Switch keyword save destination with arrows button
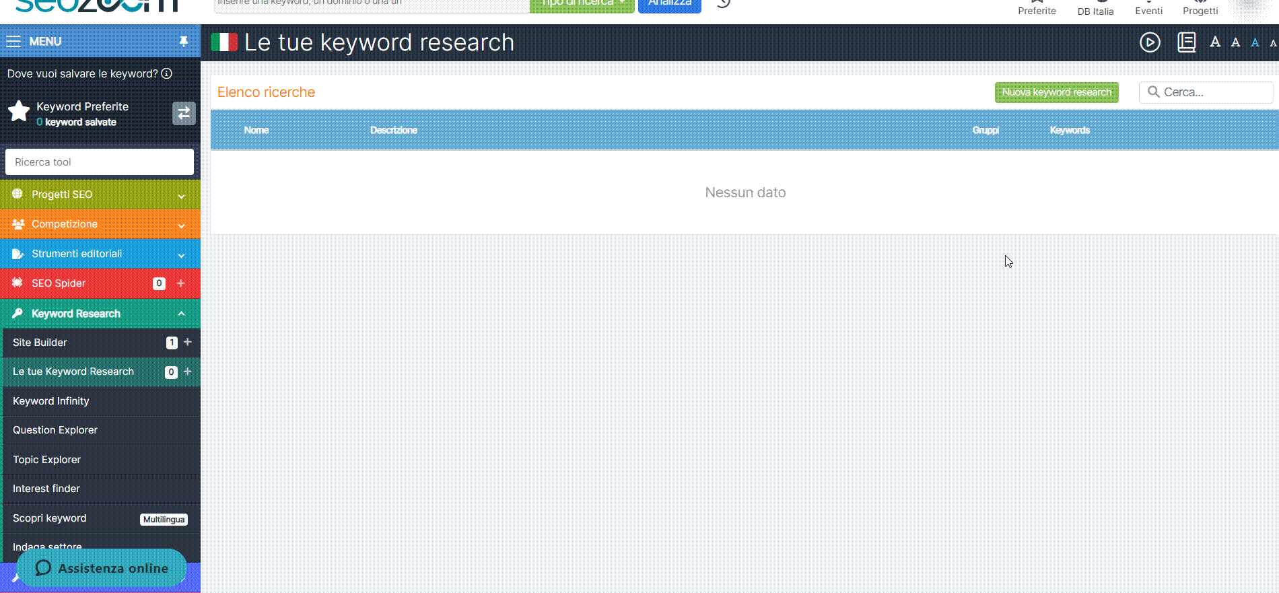The height and width of the screenshot is (593, 1279). pos(184,113)
